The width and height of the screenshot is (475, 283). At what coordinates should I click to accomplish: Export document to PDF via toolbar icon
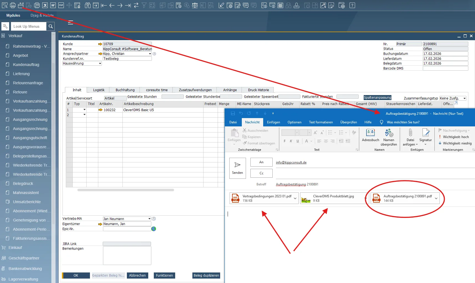[x=61, y=5]
